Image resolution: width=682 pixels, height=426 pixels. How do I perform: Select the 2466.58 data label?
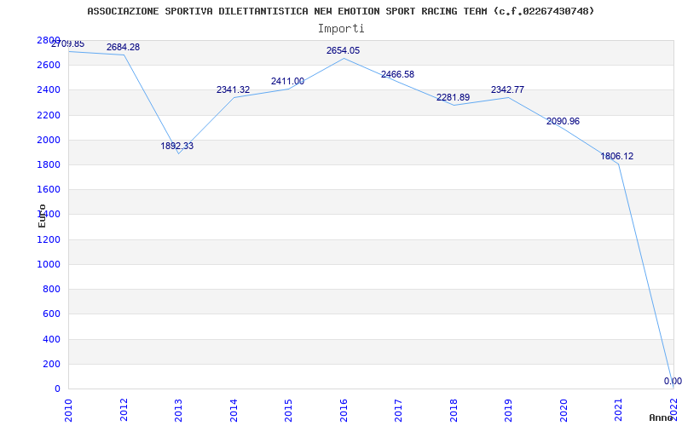[x=397, y=74]
